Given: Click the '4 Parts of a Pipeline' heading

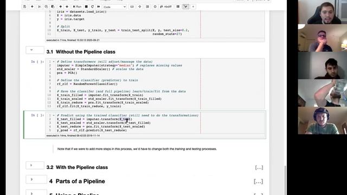Looking at the screenshot, I should click(x=77, y=181).
